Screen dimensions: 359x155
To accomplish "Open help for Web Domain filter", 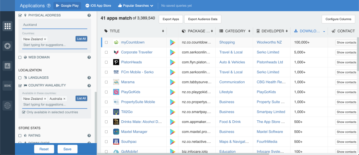I will [89, 57].
